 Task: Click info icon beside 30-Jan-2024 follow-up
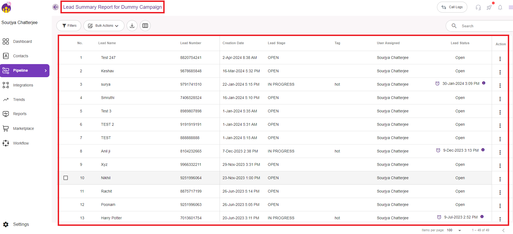tap(484, 83)
